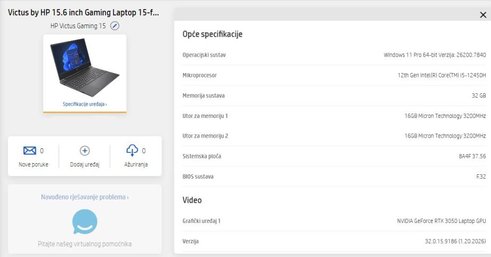The image size is (491, 257).
Task: Select the 8A4F 37.56 board value
Action: pyautogui.click(x=472, y=156)
